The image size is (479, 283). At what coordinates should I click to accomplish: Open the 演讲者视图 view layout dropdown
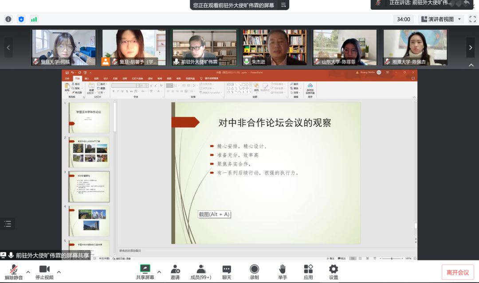[441, 19]
